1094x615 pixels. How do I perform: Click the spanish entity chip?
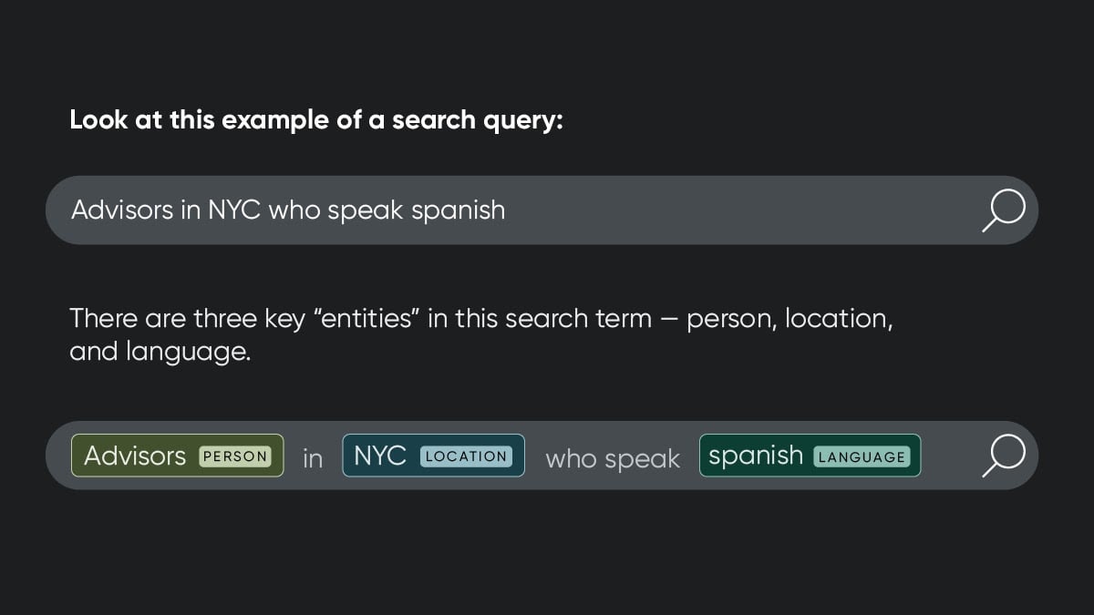click(x=810, y=456)
